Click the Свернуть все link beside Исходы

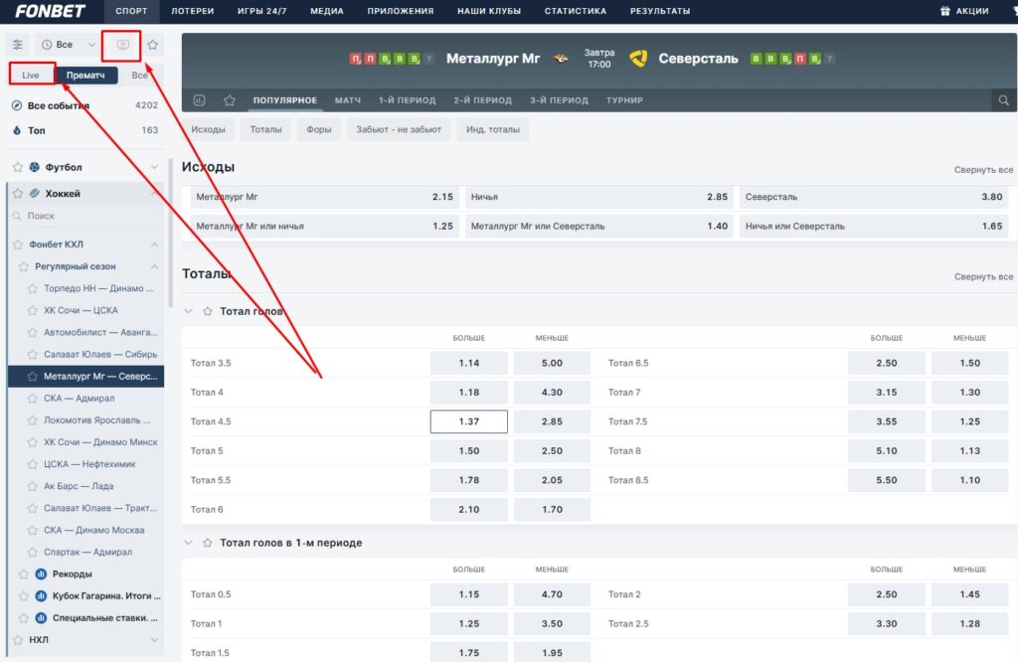pyautogui.click(x=983, y=170)
